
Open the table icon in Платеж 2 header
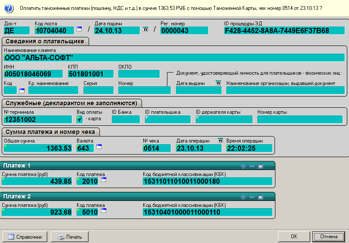coord(260,196)
